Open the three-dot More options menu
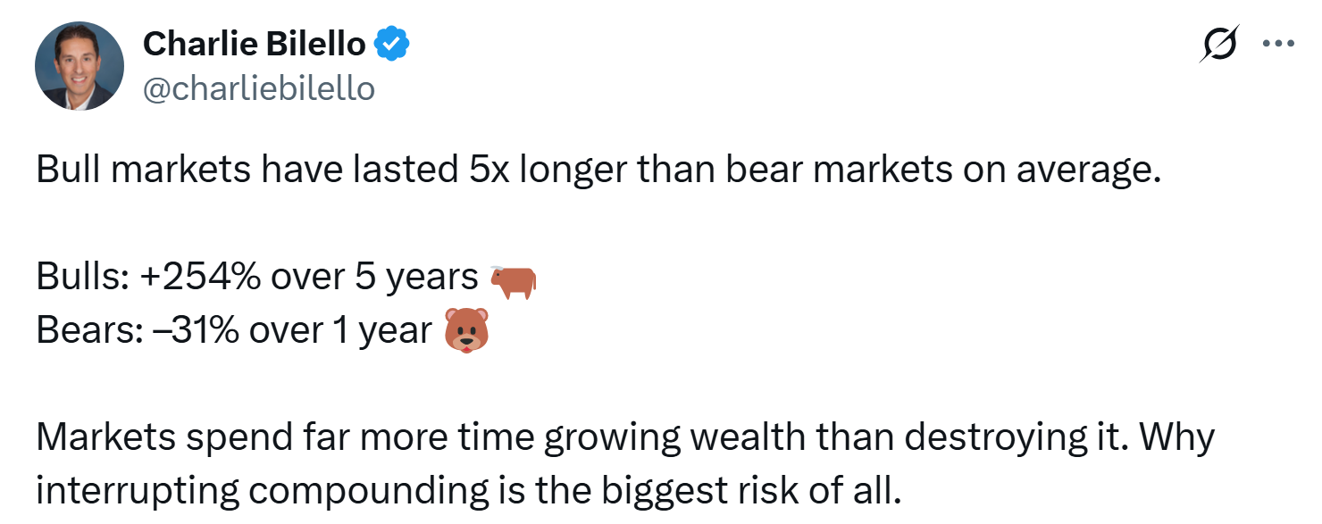This screenshot has width=1322, height=524. [x=1278, y=44]
